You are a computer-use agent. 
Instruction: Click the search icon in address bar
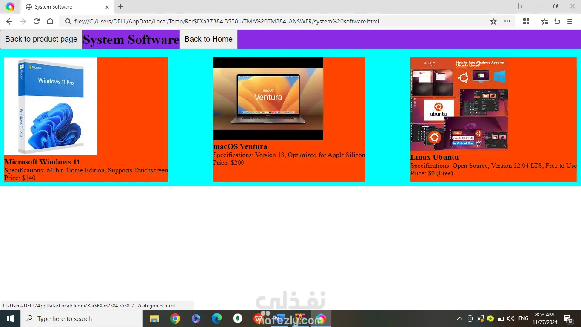(68, 21)
